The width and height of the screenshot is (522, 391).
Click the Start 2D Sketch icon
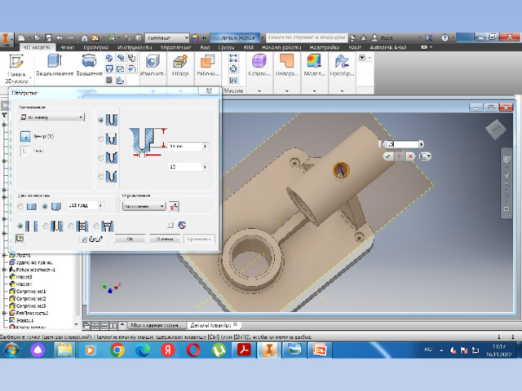(x=16, y=62)
